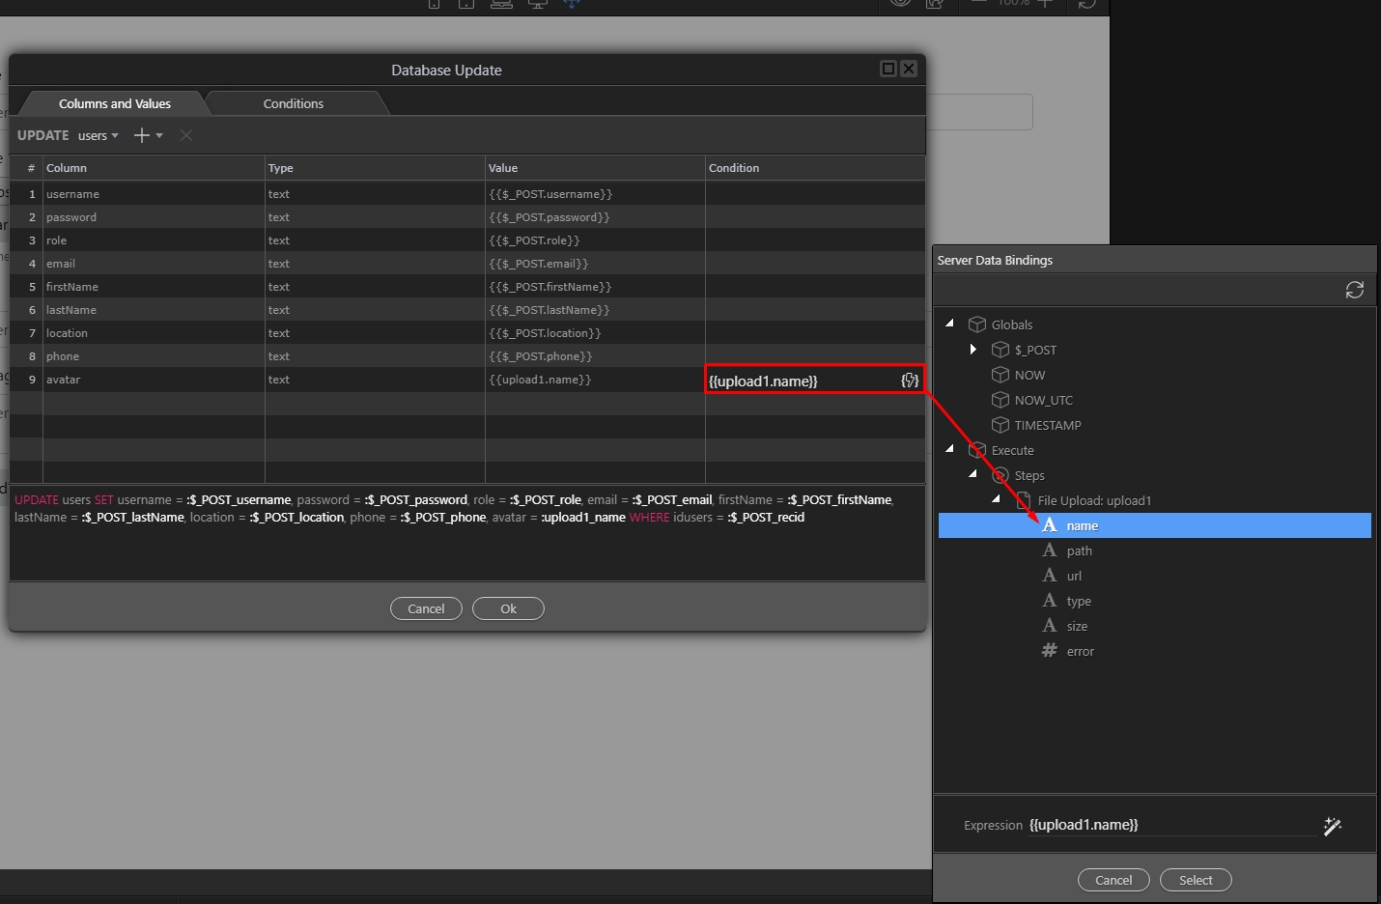Collapse the Execute tree node
Image resolution: width=1381 pixels, height=904 pixels.
pos(950,449)
